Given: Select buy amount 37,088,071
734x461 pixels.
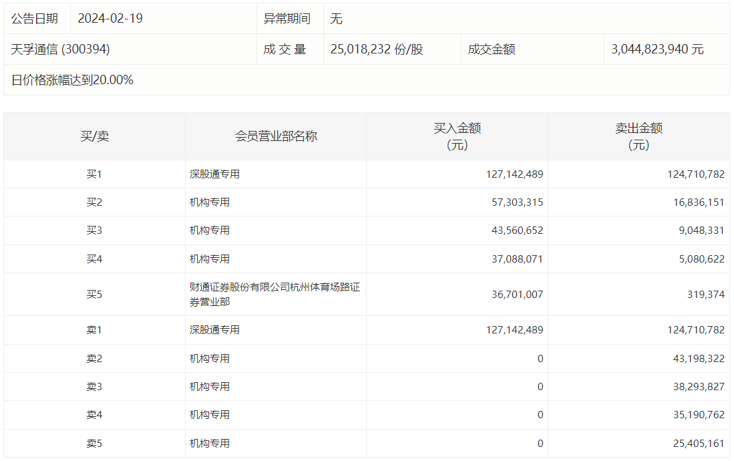Looking at the screenshot, I should 517,259.
